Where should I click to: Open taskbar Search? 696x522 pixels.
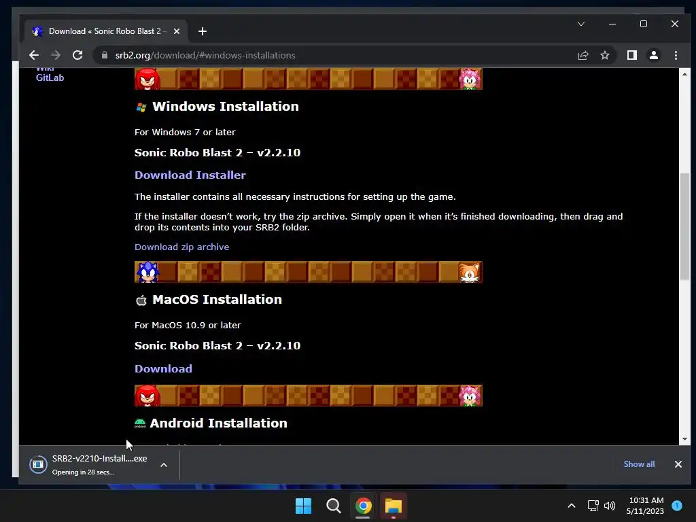click(x=333, y=506)
